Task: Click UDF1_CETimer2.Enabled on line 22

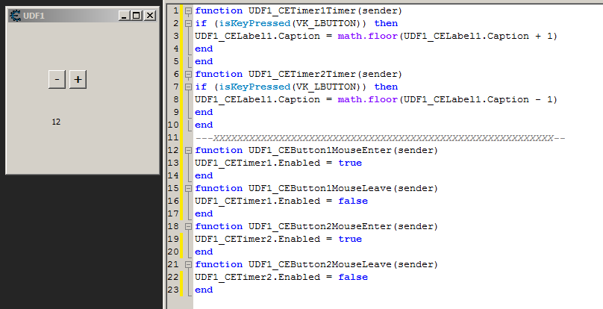Action: 257,278
